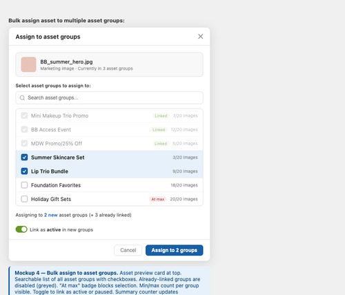Check the Holiday Gift Sets checkbox
This screenshot has width=345, height=295.
click(24, 199)
